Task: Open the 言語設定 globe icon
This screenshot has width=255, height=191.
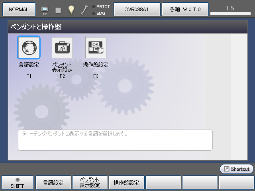Action: coord(28,47)
